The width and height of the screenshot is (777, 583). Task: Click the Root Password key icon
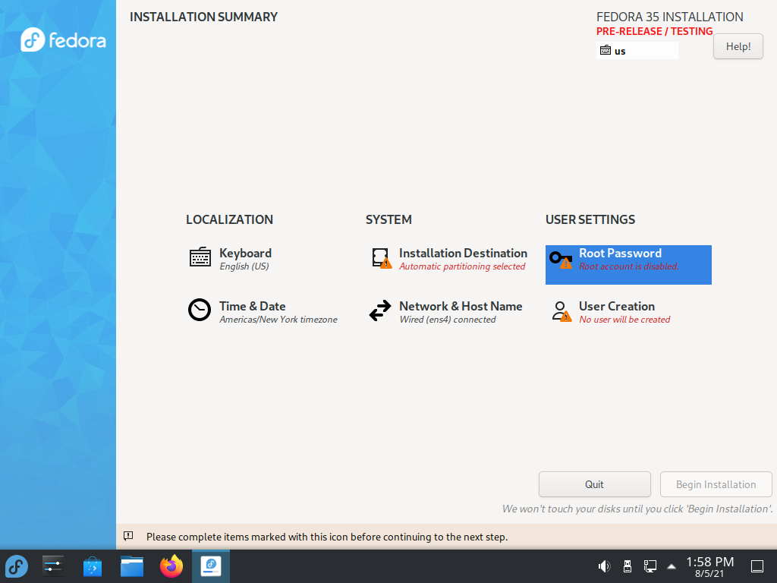(561, 259)
